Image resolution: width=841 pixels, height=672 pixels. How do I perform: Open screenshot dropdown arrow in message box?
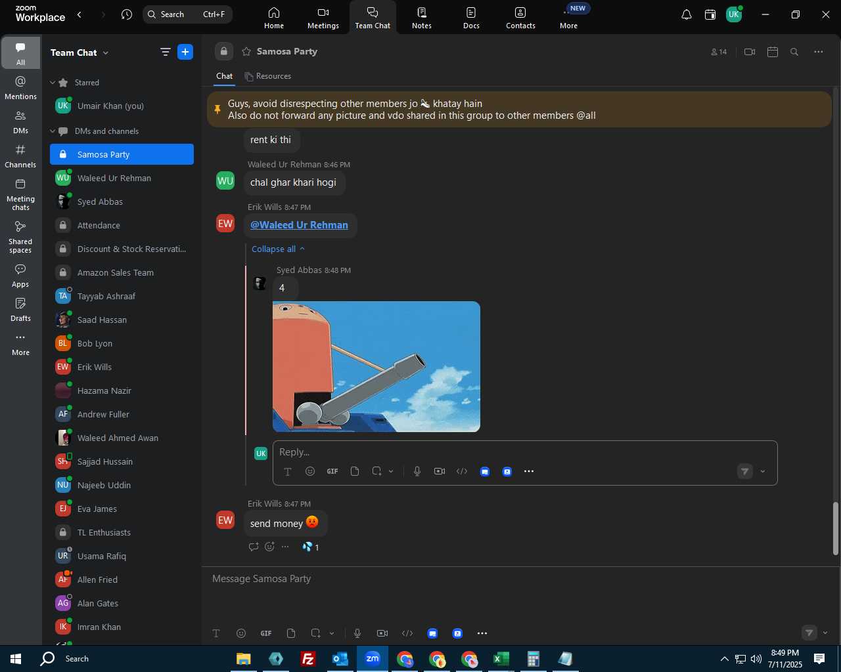332,633
